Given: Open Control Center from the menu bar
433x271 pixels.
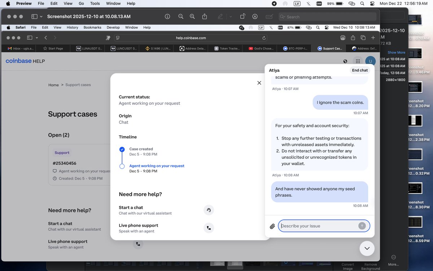Looking at the screenshot, I should pos(372,4).
